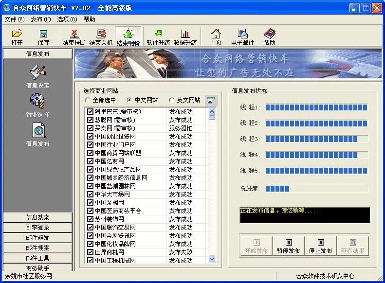Uncheck the 慧聪网(需审核) checkbox
Viewport: 385px width, 283px height.
click(90, 120)
